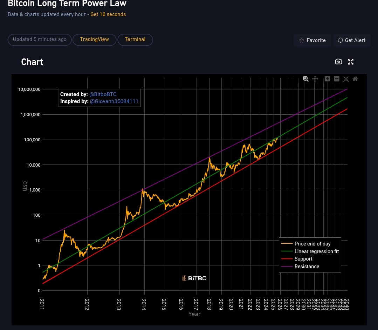Click the 10,000,000 y-axis label
The image size is (378, 330).
[29, 89]
